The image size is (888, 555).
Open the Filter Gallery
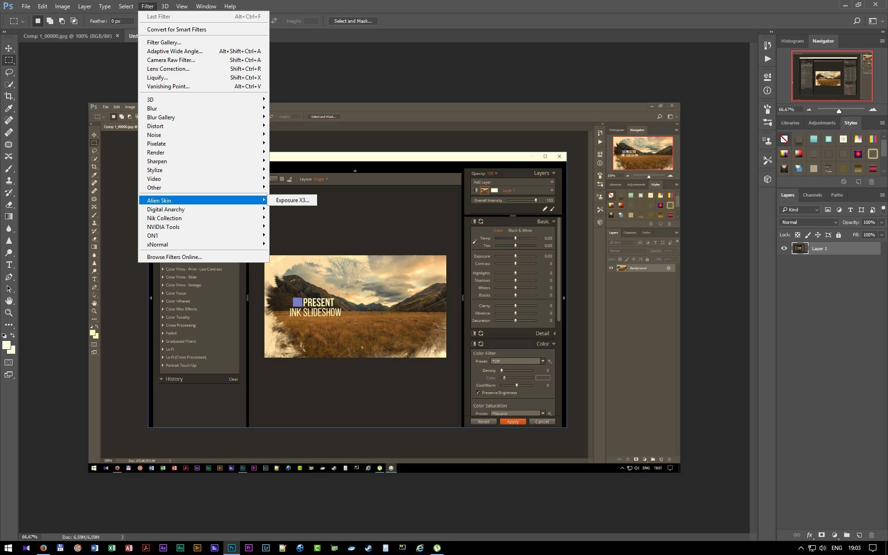[x=203, y=42]
